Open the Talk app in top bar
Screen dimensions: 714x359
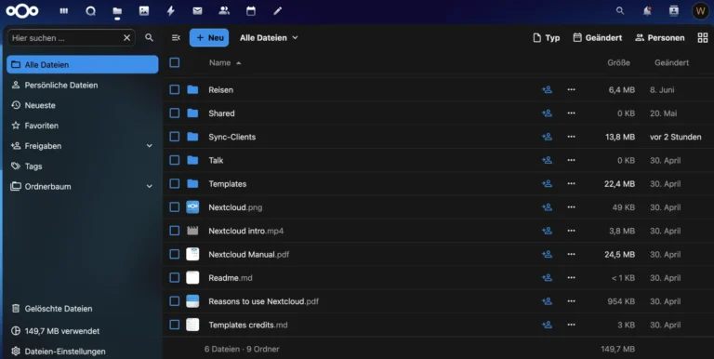(x=90, y=11)
